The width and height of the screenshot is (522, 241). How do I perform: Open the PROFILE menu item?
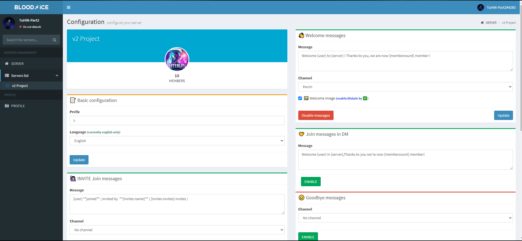click(x=18, y=106)
